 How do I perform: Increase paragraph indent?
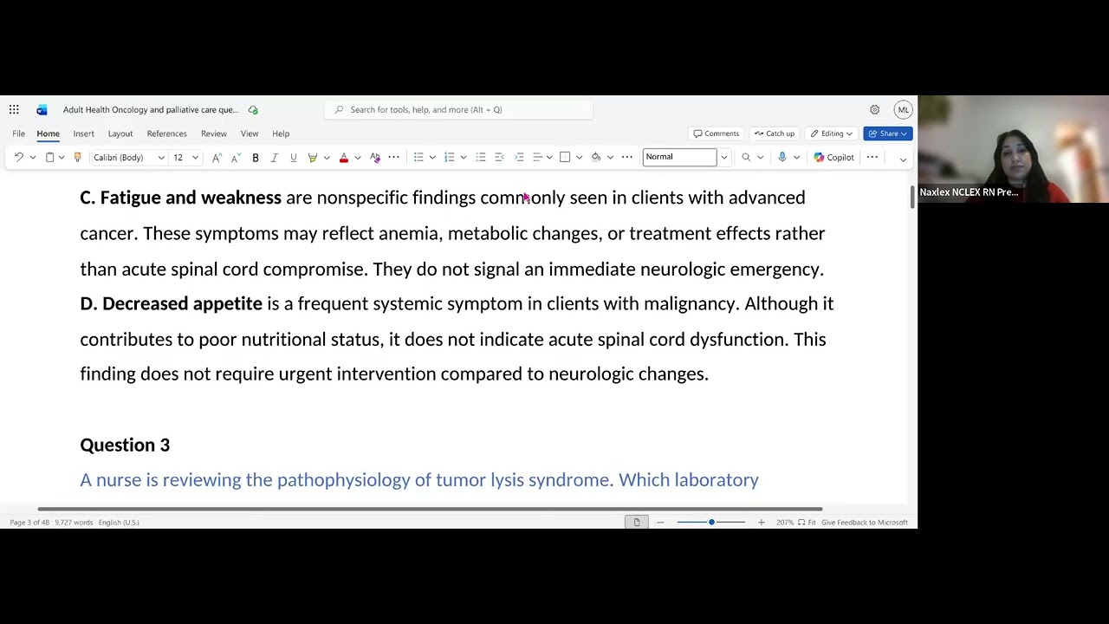click(x=519, y=158)
